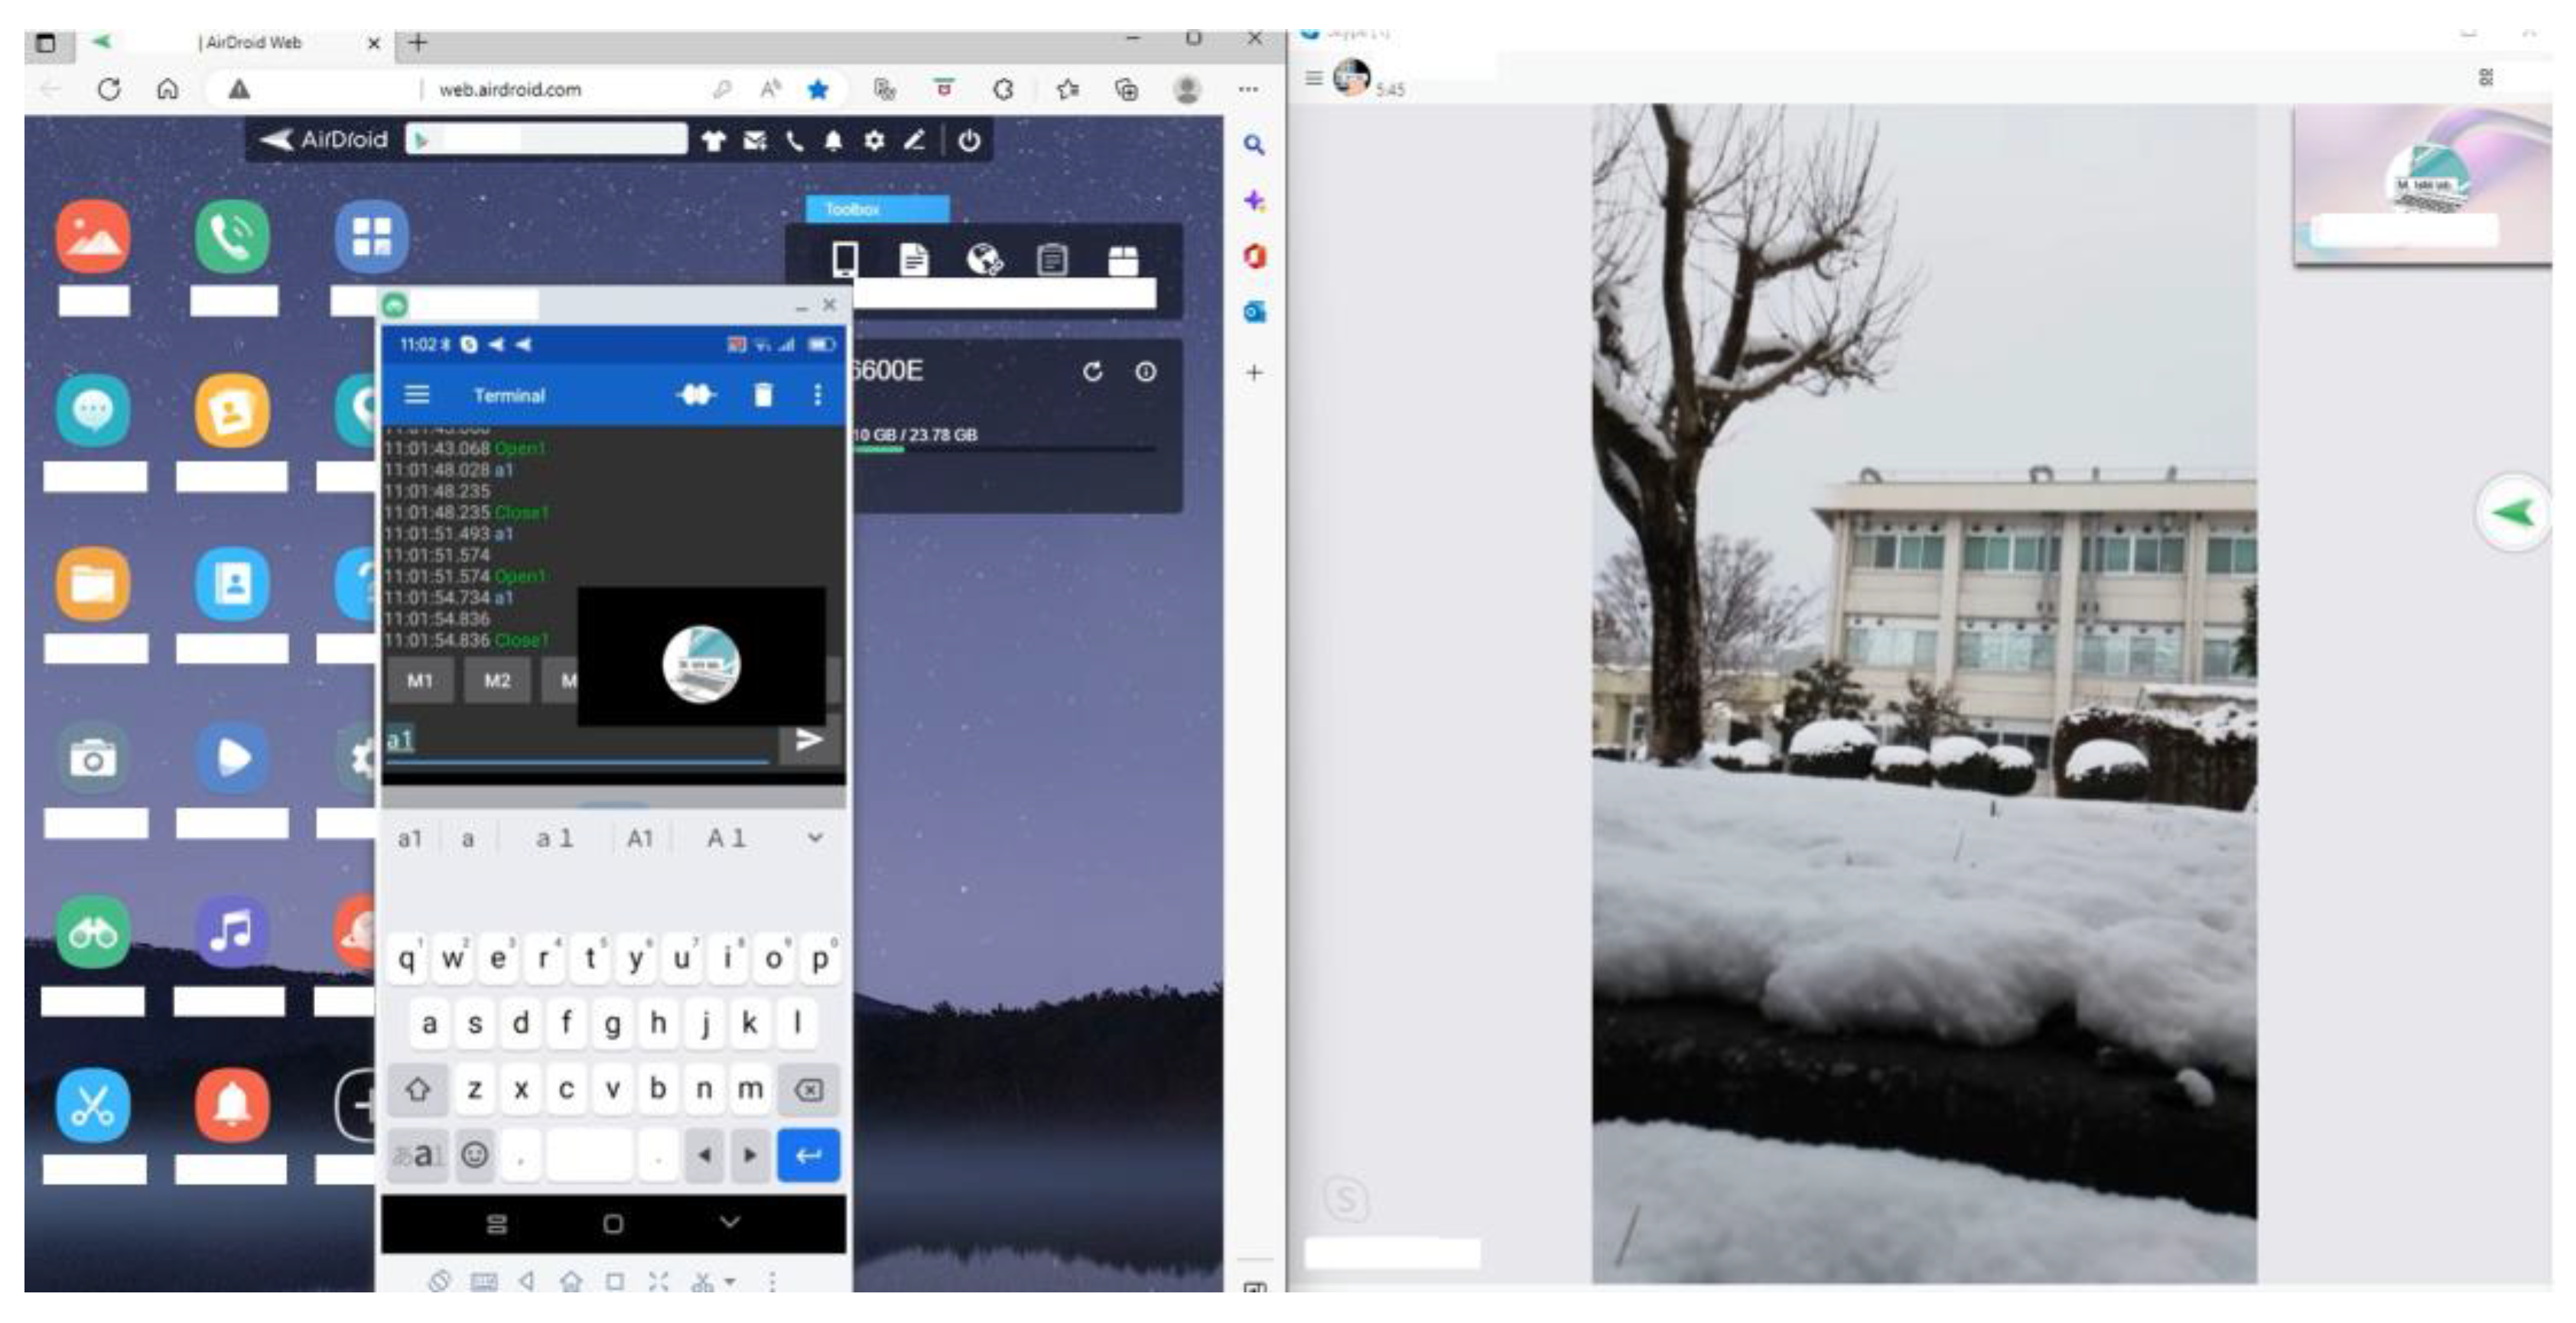Select the 'A1' keyboard suggestion

click(x=640, y=839)
